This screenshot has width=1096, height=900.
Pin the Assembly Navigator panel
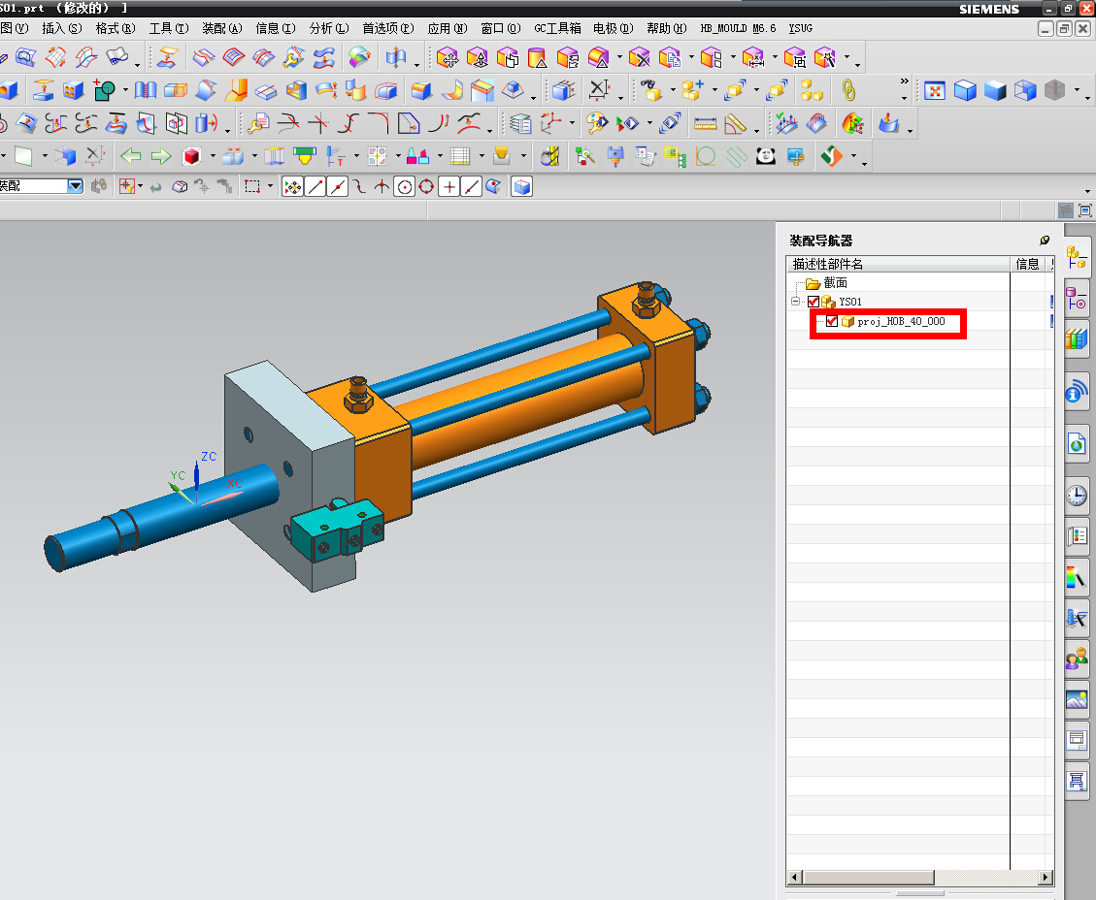(1045, 240)
